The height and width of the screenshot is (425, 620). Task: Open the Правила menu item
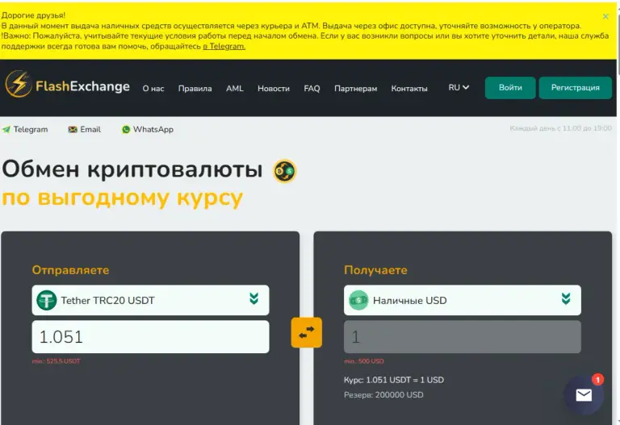tap(195, 89)
